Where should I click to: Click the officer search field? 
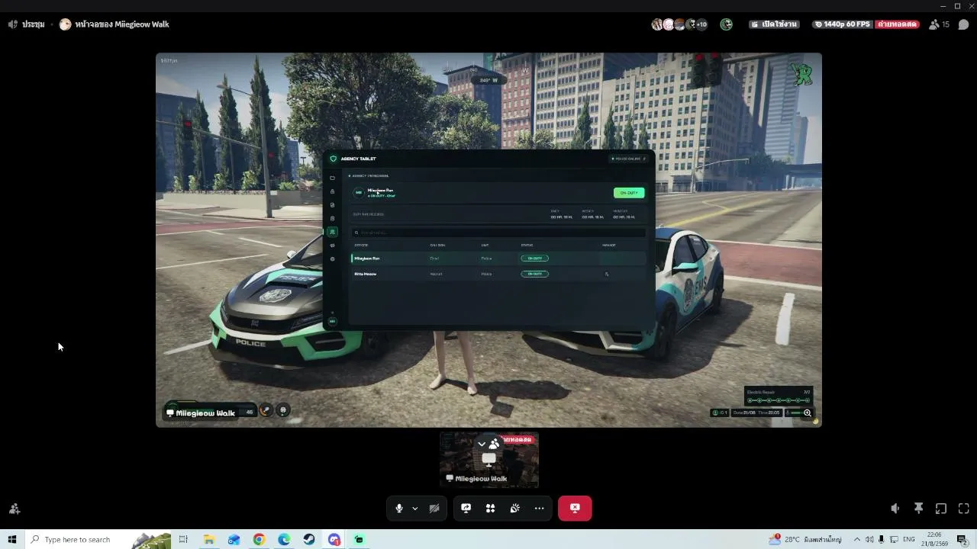499,233
